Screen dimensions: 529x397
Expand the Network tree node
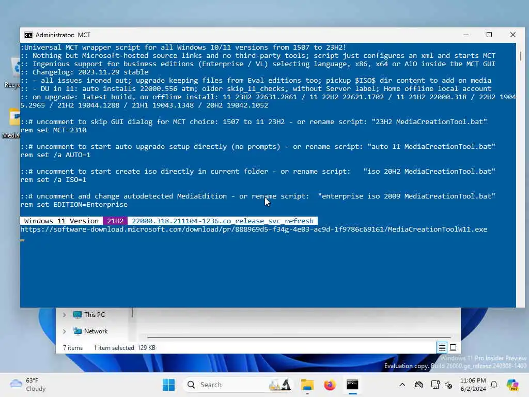point(64,331)
